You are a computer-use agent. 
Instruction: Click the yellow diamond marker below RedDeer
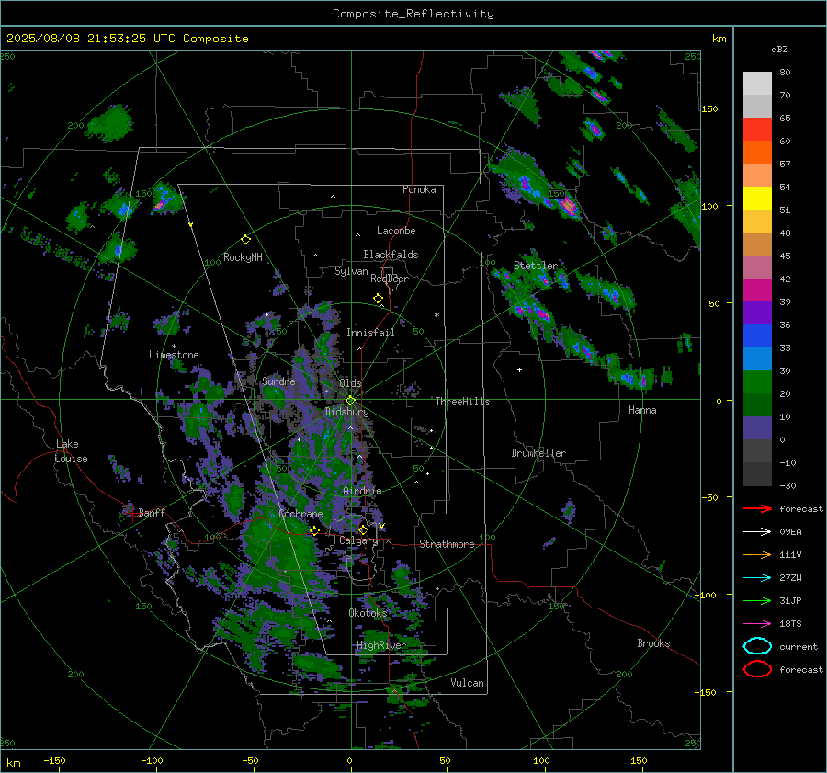(x=378, y=299)
